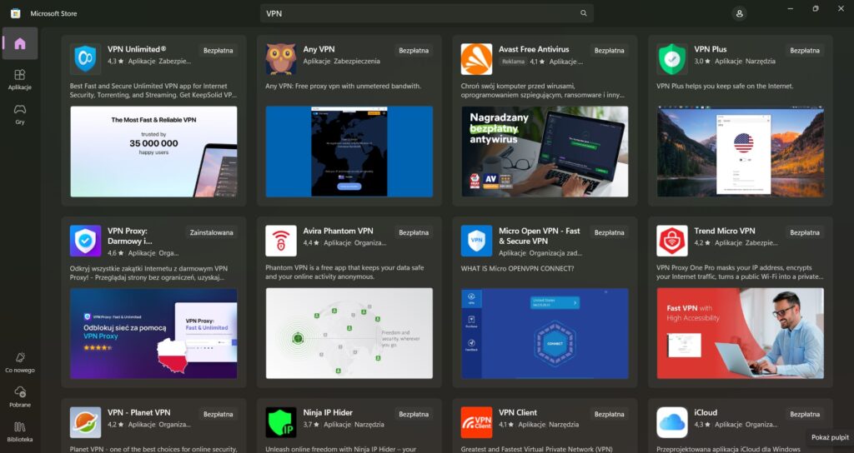Open Co nowego in sidebar
This screenshot has height=453, width=854.
click(x=20, y=362)
